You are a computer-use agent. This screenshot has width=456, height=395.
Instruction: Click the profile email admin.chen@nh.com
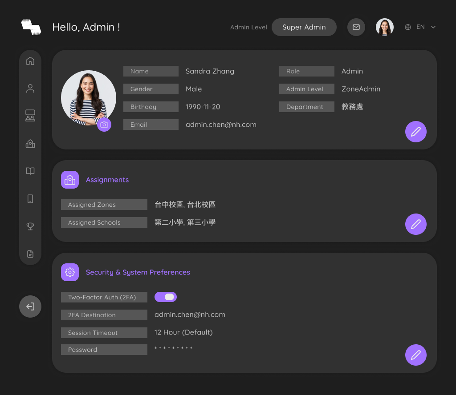[x=221, y=125]
